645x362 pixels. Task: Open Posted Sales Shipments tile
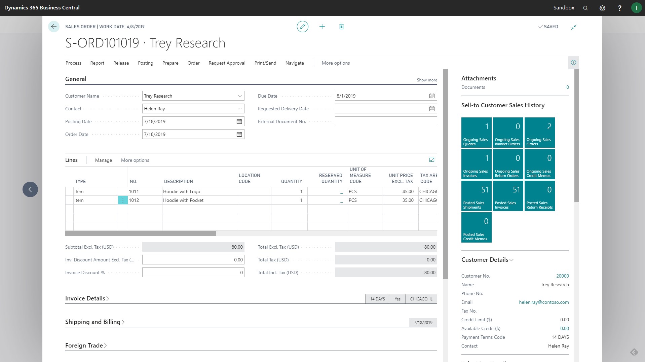pos(477,196)
